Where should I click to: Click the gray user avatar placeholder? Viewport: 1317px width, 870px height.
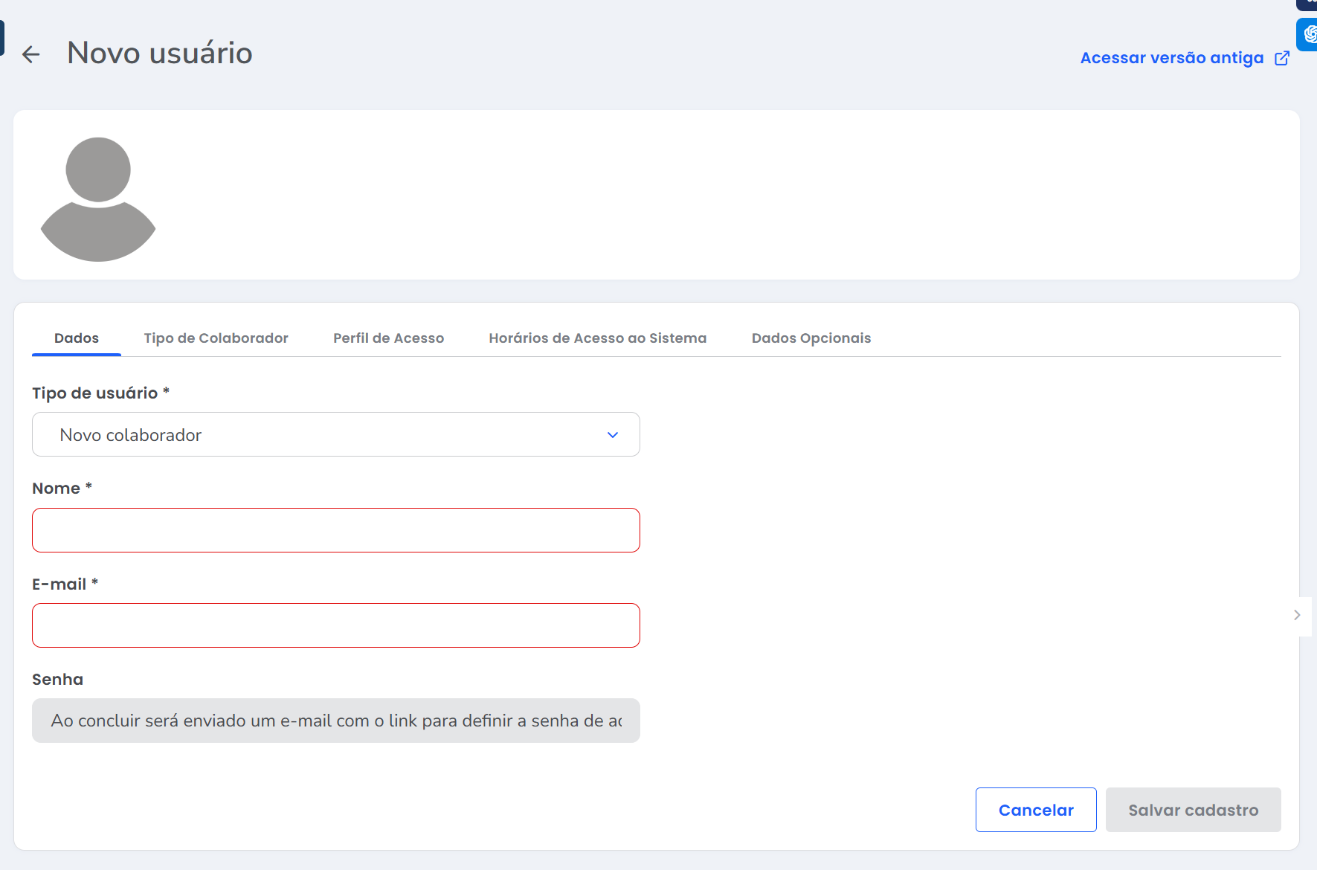[98, 199]
